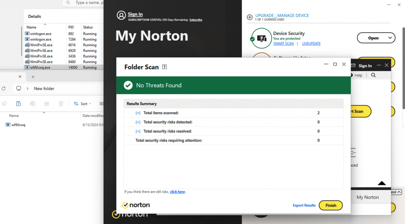Click the search icon in Task Manager
The image size is (405, 224).
tap(68, 3)
